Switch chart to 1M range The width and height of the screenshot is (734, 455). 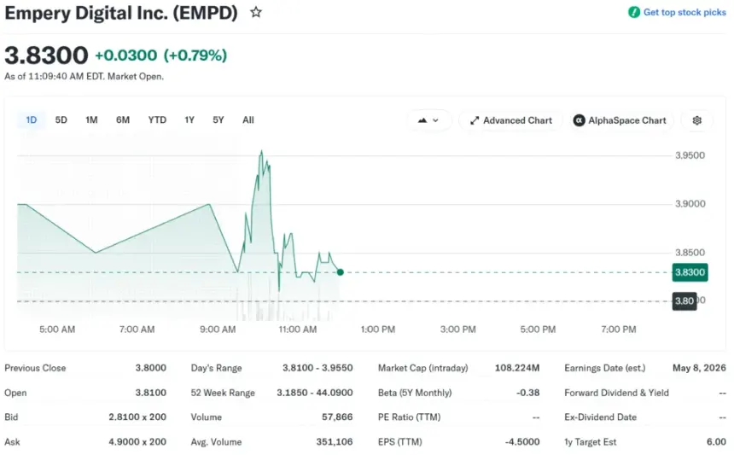pyautogui.click(x=91, y=120)
